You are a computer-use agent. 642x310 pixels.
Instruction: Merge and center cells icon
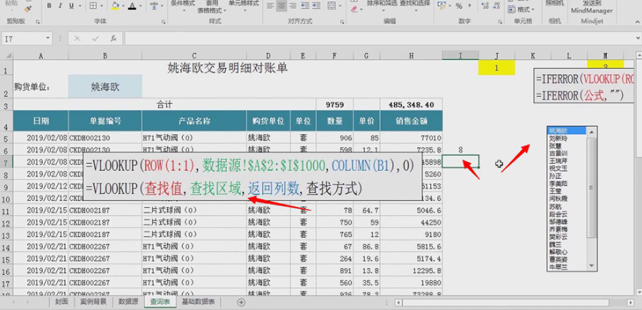(331, 6)
